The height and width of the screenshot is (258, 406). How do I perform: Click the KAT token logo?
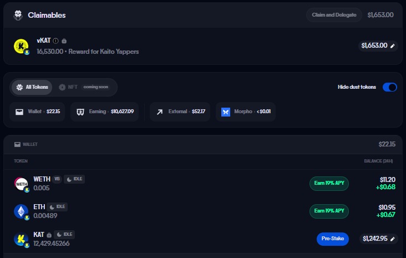[21, 239]
